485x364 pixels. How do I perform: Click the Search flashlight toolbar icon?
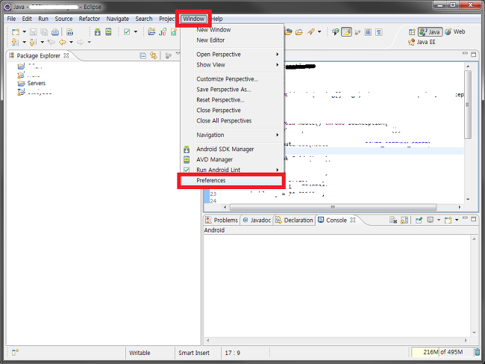tap(311, 32)
